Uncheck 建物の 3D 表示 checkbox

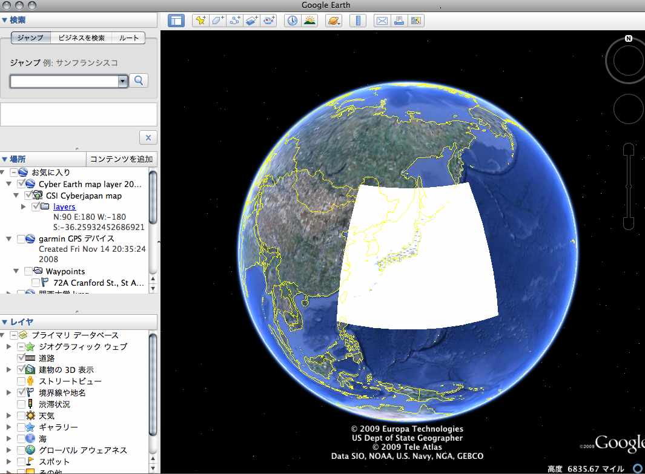point(21,369)
